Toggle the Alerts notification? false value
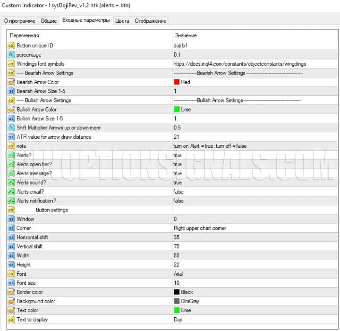The height and width of the screenshot is (331, 340). (178, 201)
